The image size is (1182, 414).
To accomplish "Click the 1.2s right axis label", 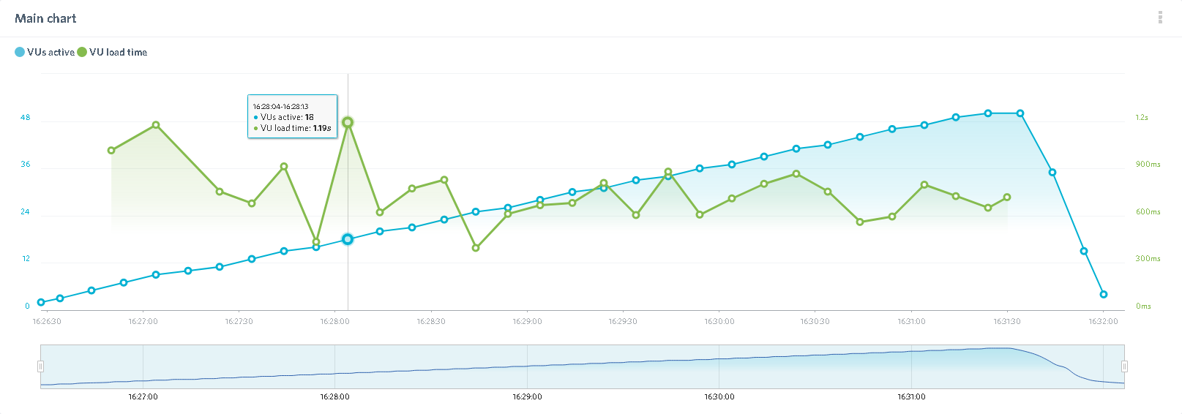I will [1142, 117].
